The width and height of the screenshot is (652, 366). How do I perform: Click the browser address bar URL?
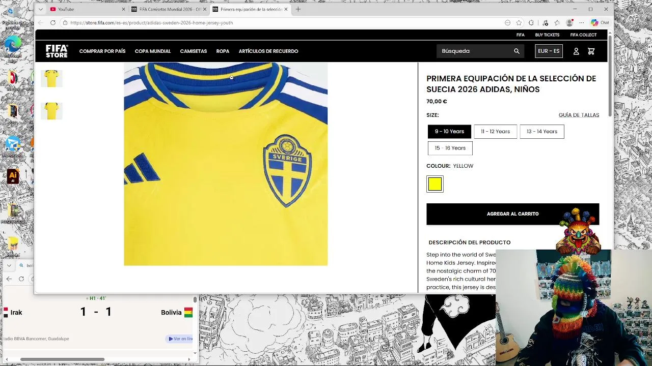[151, 23]
